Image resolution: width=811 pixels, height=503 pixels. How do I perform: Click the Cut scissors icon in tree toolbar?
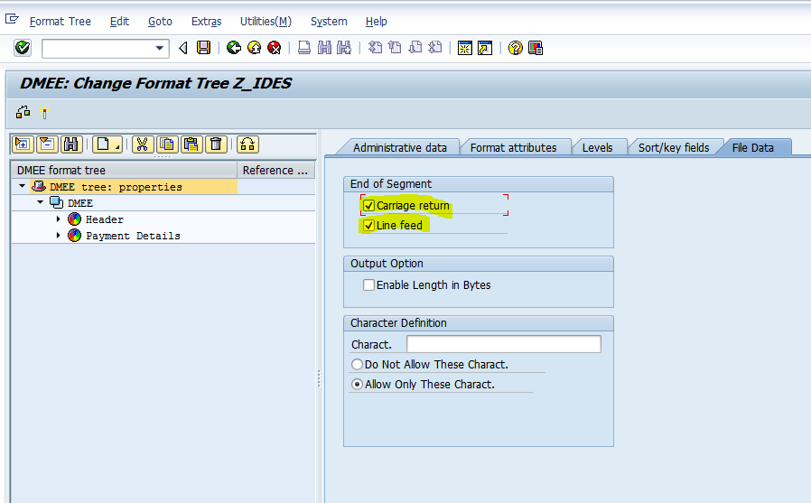[x=142, y=144]
